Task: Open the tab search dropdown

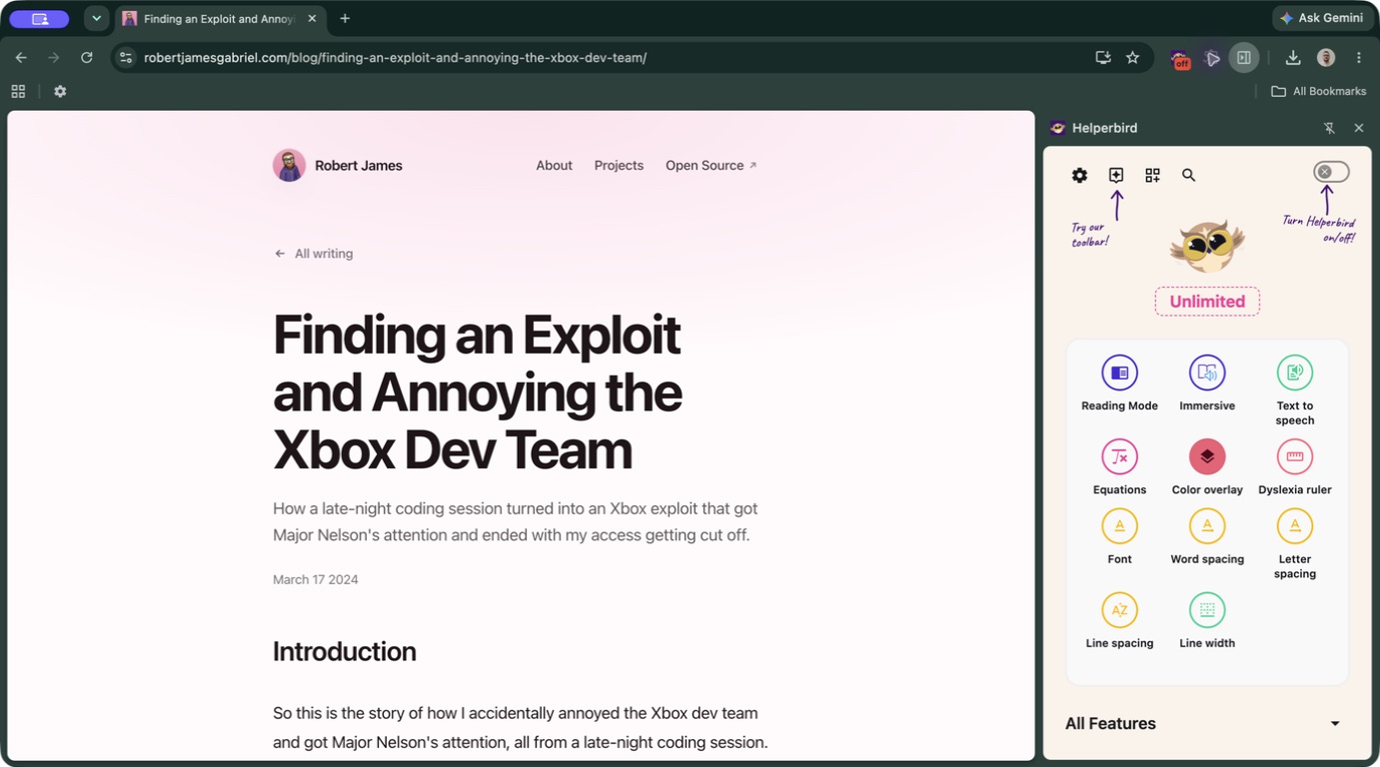Action: point(96,18)
